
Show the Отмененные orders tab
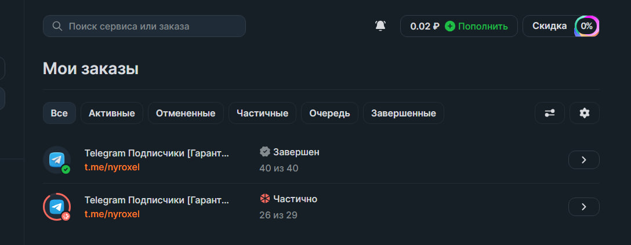point(186,113)
